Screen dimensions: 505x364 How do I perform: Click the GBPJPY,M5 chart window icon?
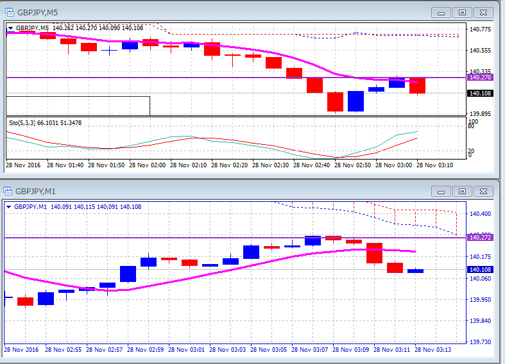(x=10, y=13)
